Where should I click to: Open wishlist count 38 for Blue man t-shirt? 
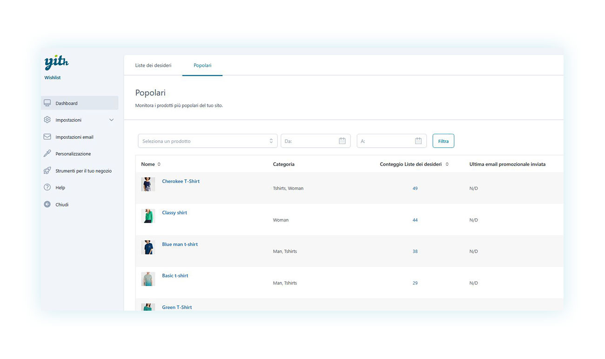[x=415, y=251]
